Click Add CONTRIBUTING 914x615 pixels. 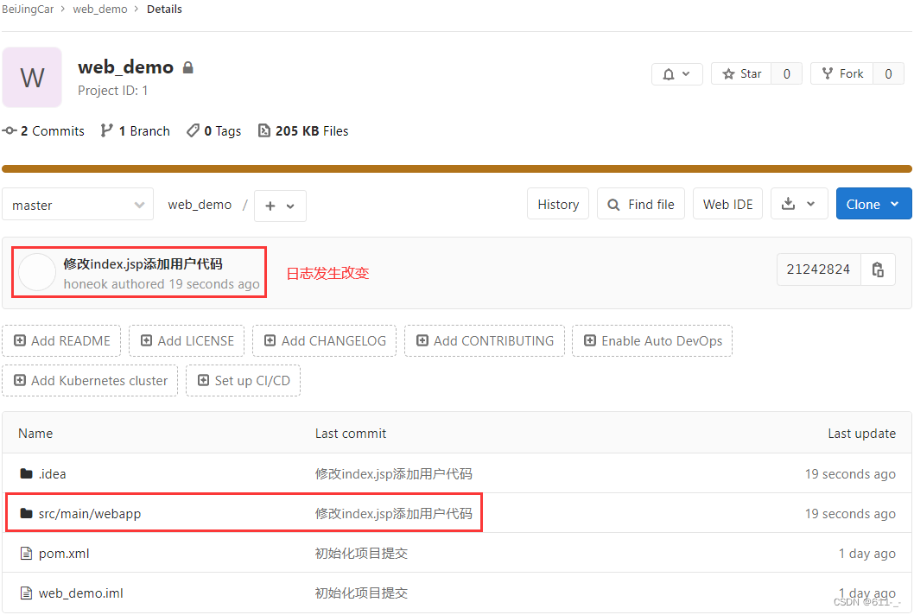point(485,340)
